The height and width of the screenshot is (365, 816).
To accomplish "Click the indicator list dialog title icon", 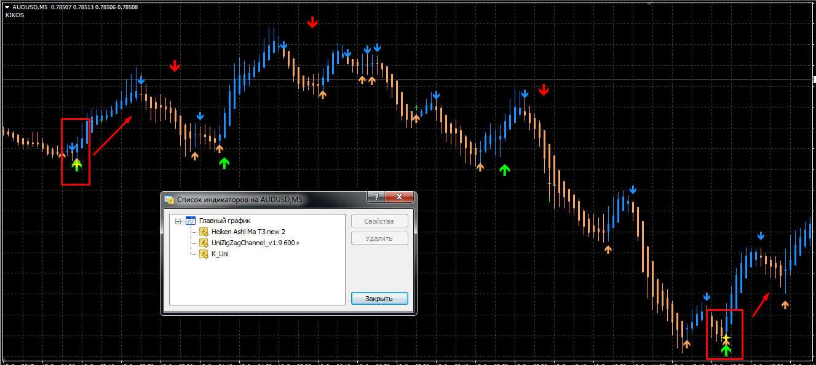I will point(169,199).
